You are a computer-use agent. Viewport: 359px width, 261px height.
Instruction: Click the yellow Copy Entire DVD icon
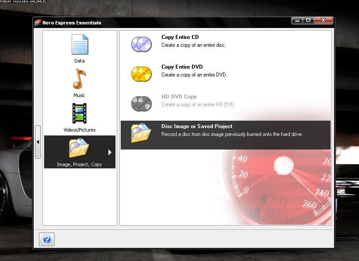141,74
